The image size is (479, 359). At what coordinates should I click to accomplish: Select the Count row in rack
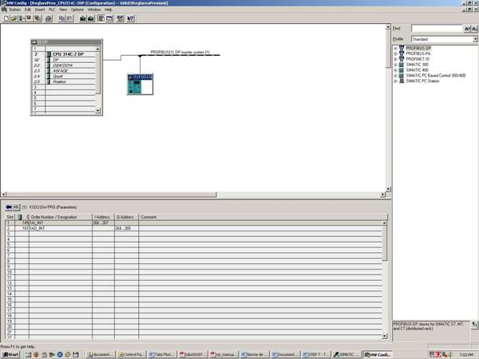(x=64, y=77)
